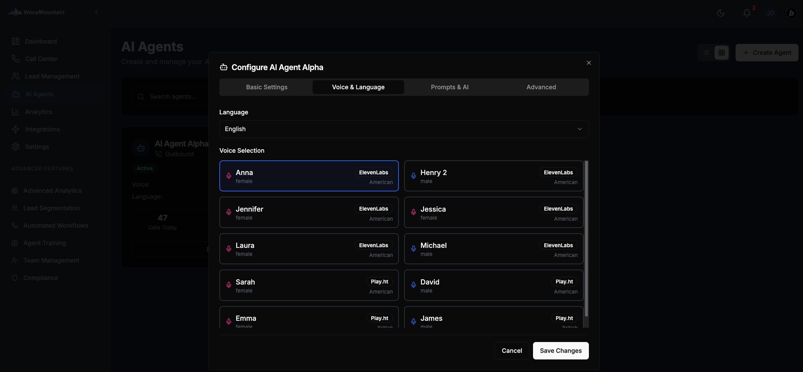Pick the Michael voice option
Viewport: 803px width, 372px height.
point(494,249)
